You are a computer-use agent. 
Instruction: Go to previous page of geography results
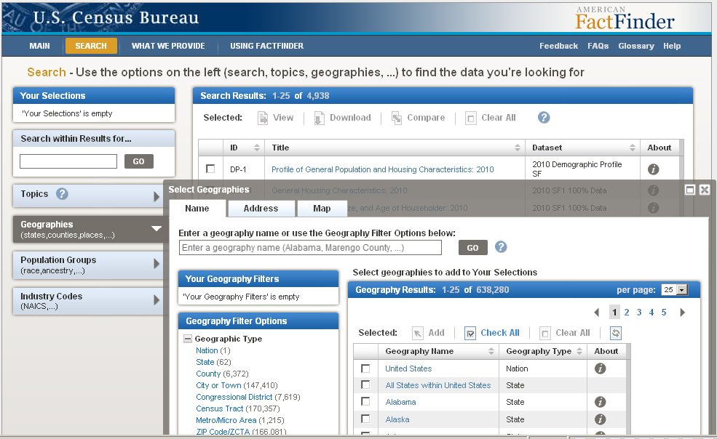point(596,313)
